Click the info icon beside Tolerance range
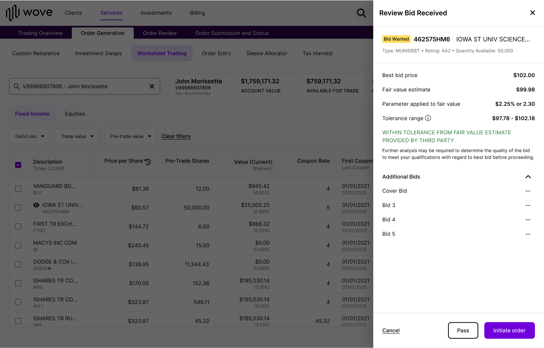 point(428,118)
